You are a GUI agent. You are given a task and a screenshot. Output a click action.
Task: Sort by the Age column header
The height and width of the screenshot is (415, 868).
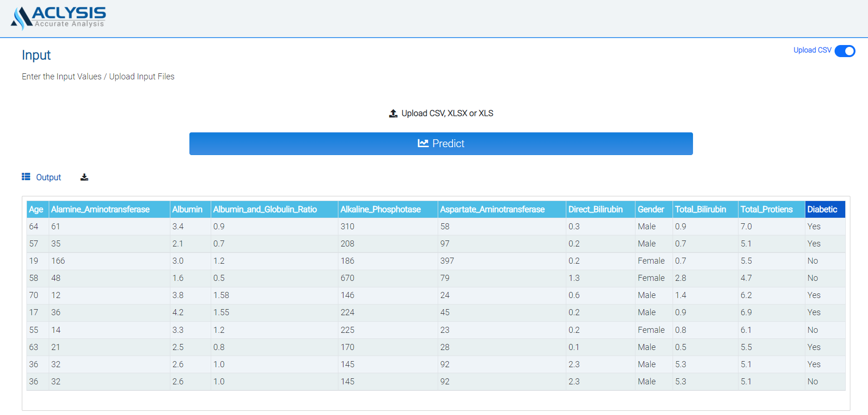pyautogui.click(x=36, y=209)
